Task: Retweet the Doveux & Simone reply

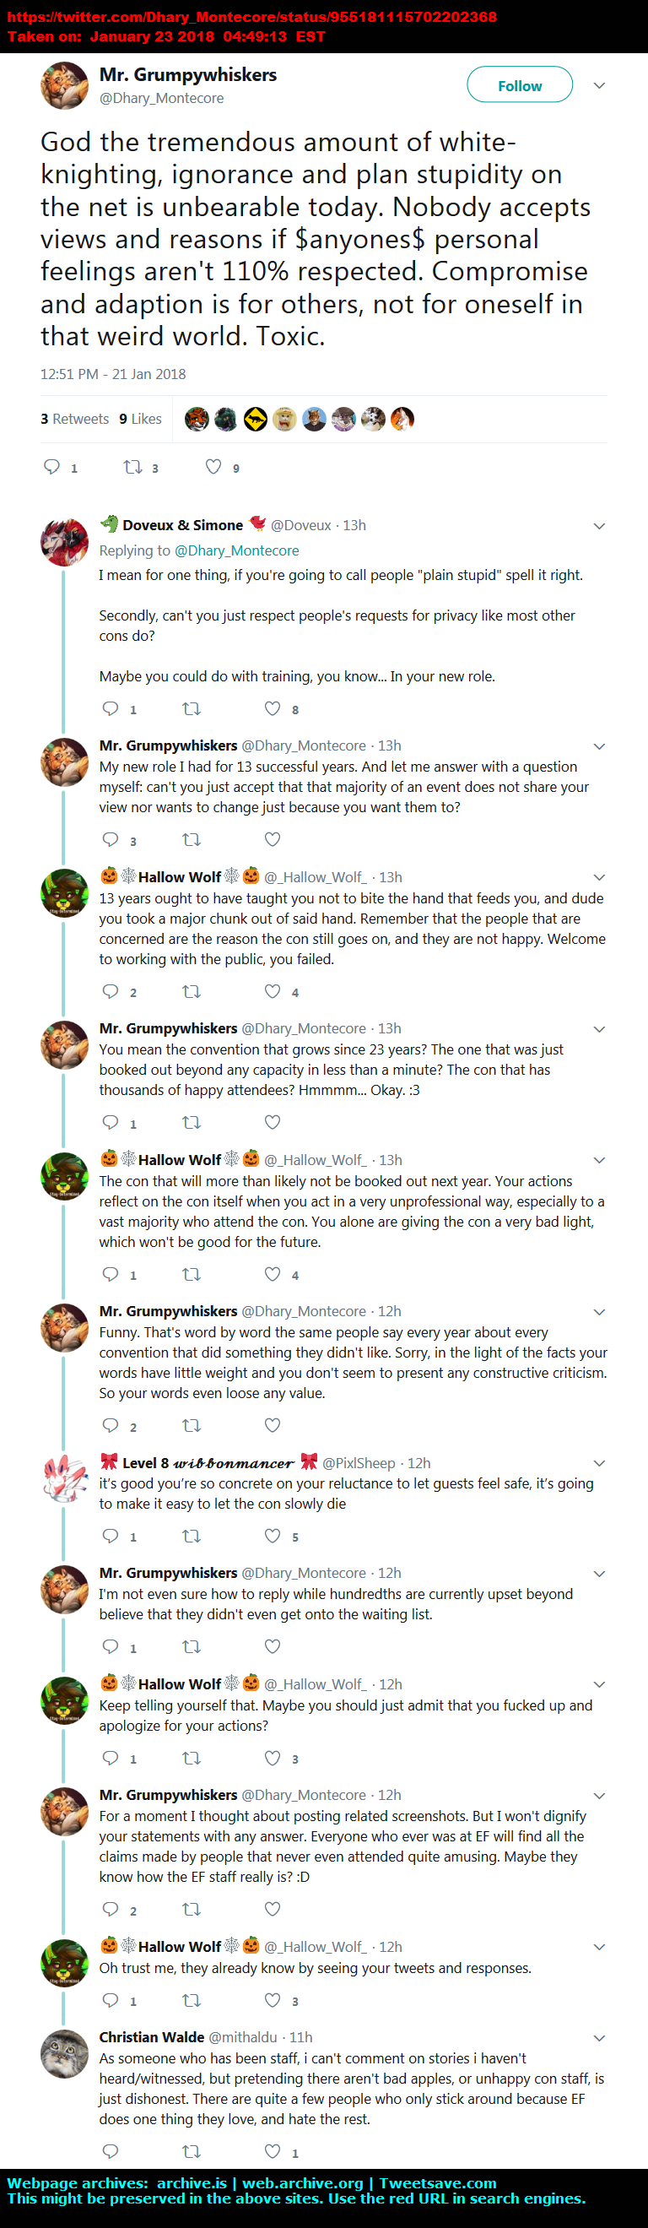Action: (x=191, y=708)
